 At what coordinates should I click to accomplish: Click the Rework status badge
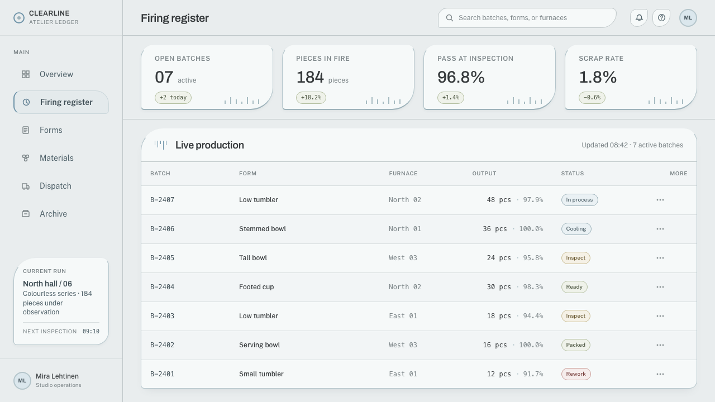point(575,374)
